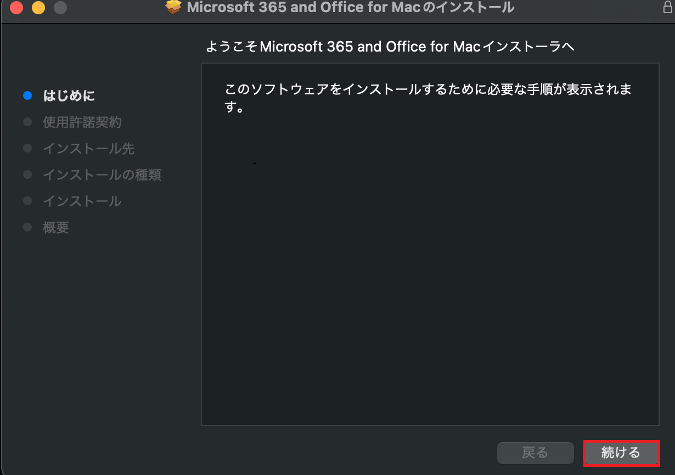Click the blue bullet beside はじめに
675x475 pixels.
[x=27, y=95]
